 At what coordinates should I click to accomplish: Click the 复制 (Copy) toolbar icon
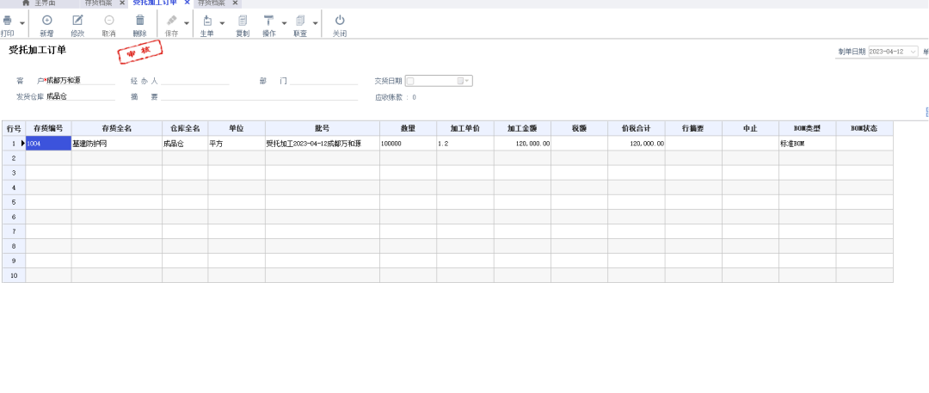[243, 20]
